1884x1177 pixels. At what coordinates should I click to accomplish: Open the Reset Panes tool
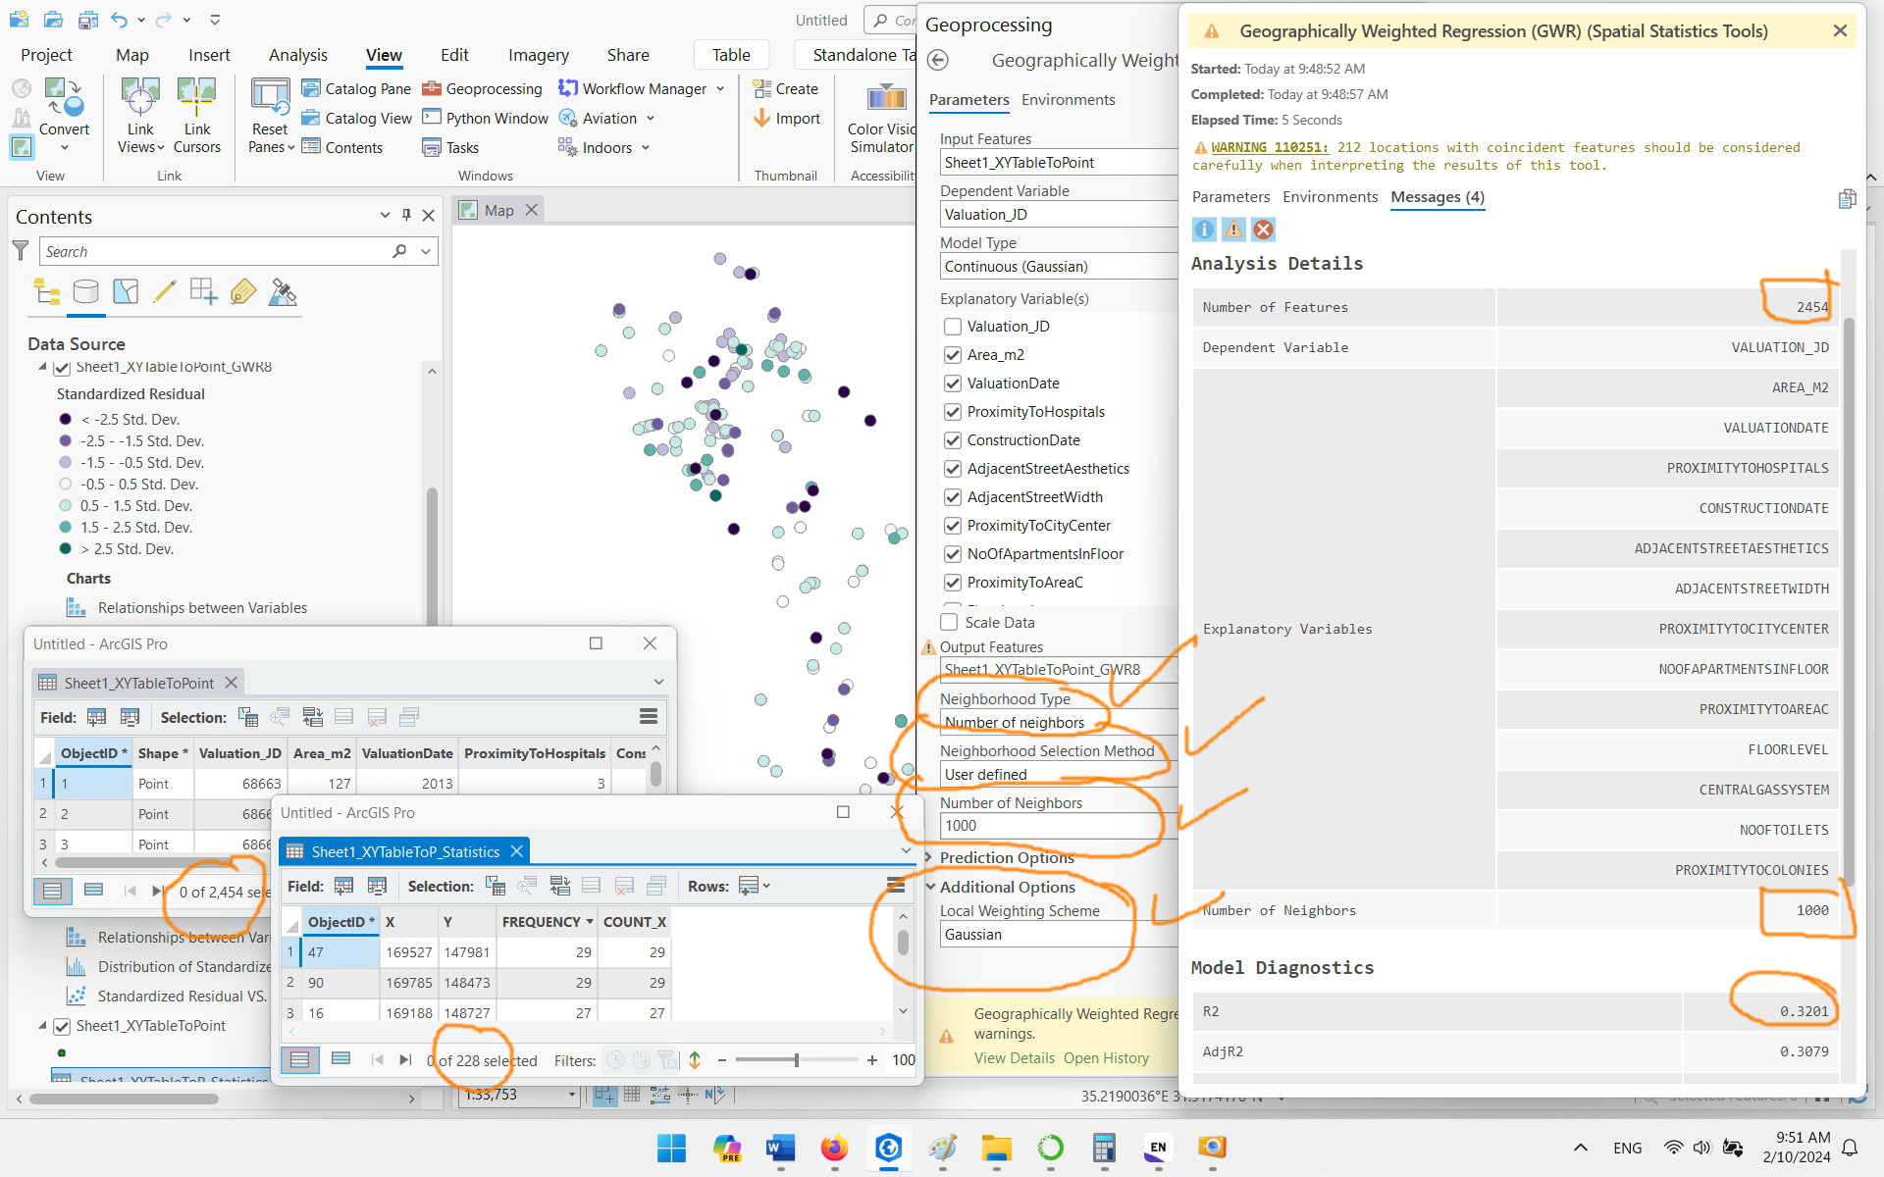click(269, 115)
